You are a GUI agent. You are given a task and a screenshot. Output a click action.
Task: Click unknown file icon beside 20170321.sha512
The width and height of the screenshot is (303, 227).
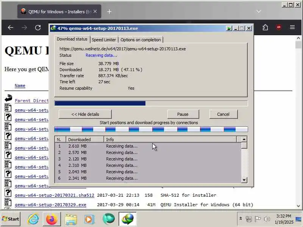pyautogui.click(x=8, y=193)
